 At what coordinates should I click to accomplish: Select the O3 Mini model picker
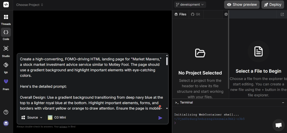pyautogui.click(x=57, y=118)
